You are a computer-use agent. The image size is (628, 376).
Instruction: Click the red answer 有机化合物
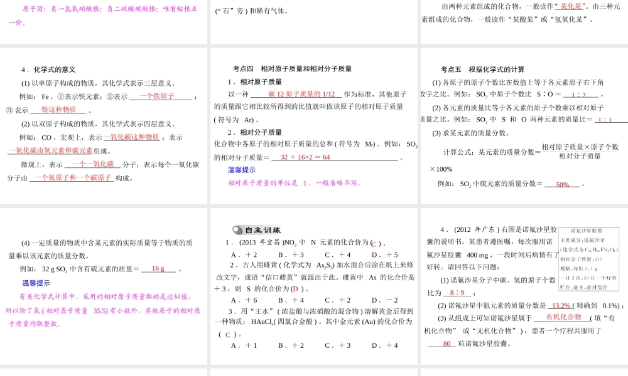(563, 317)
